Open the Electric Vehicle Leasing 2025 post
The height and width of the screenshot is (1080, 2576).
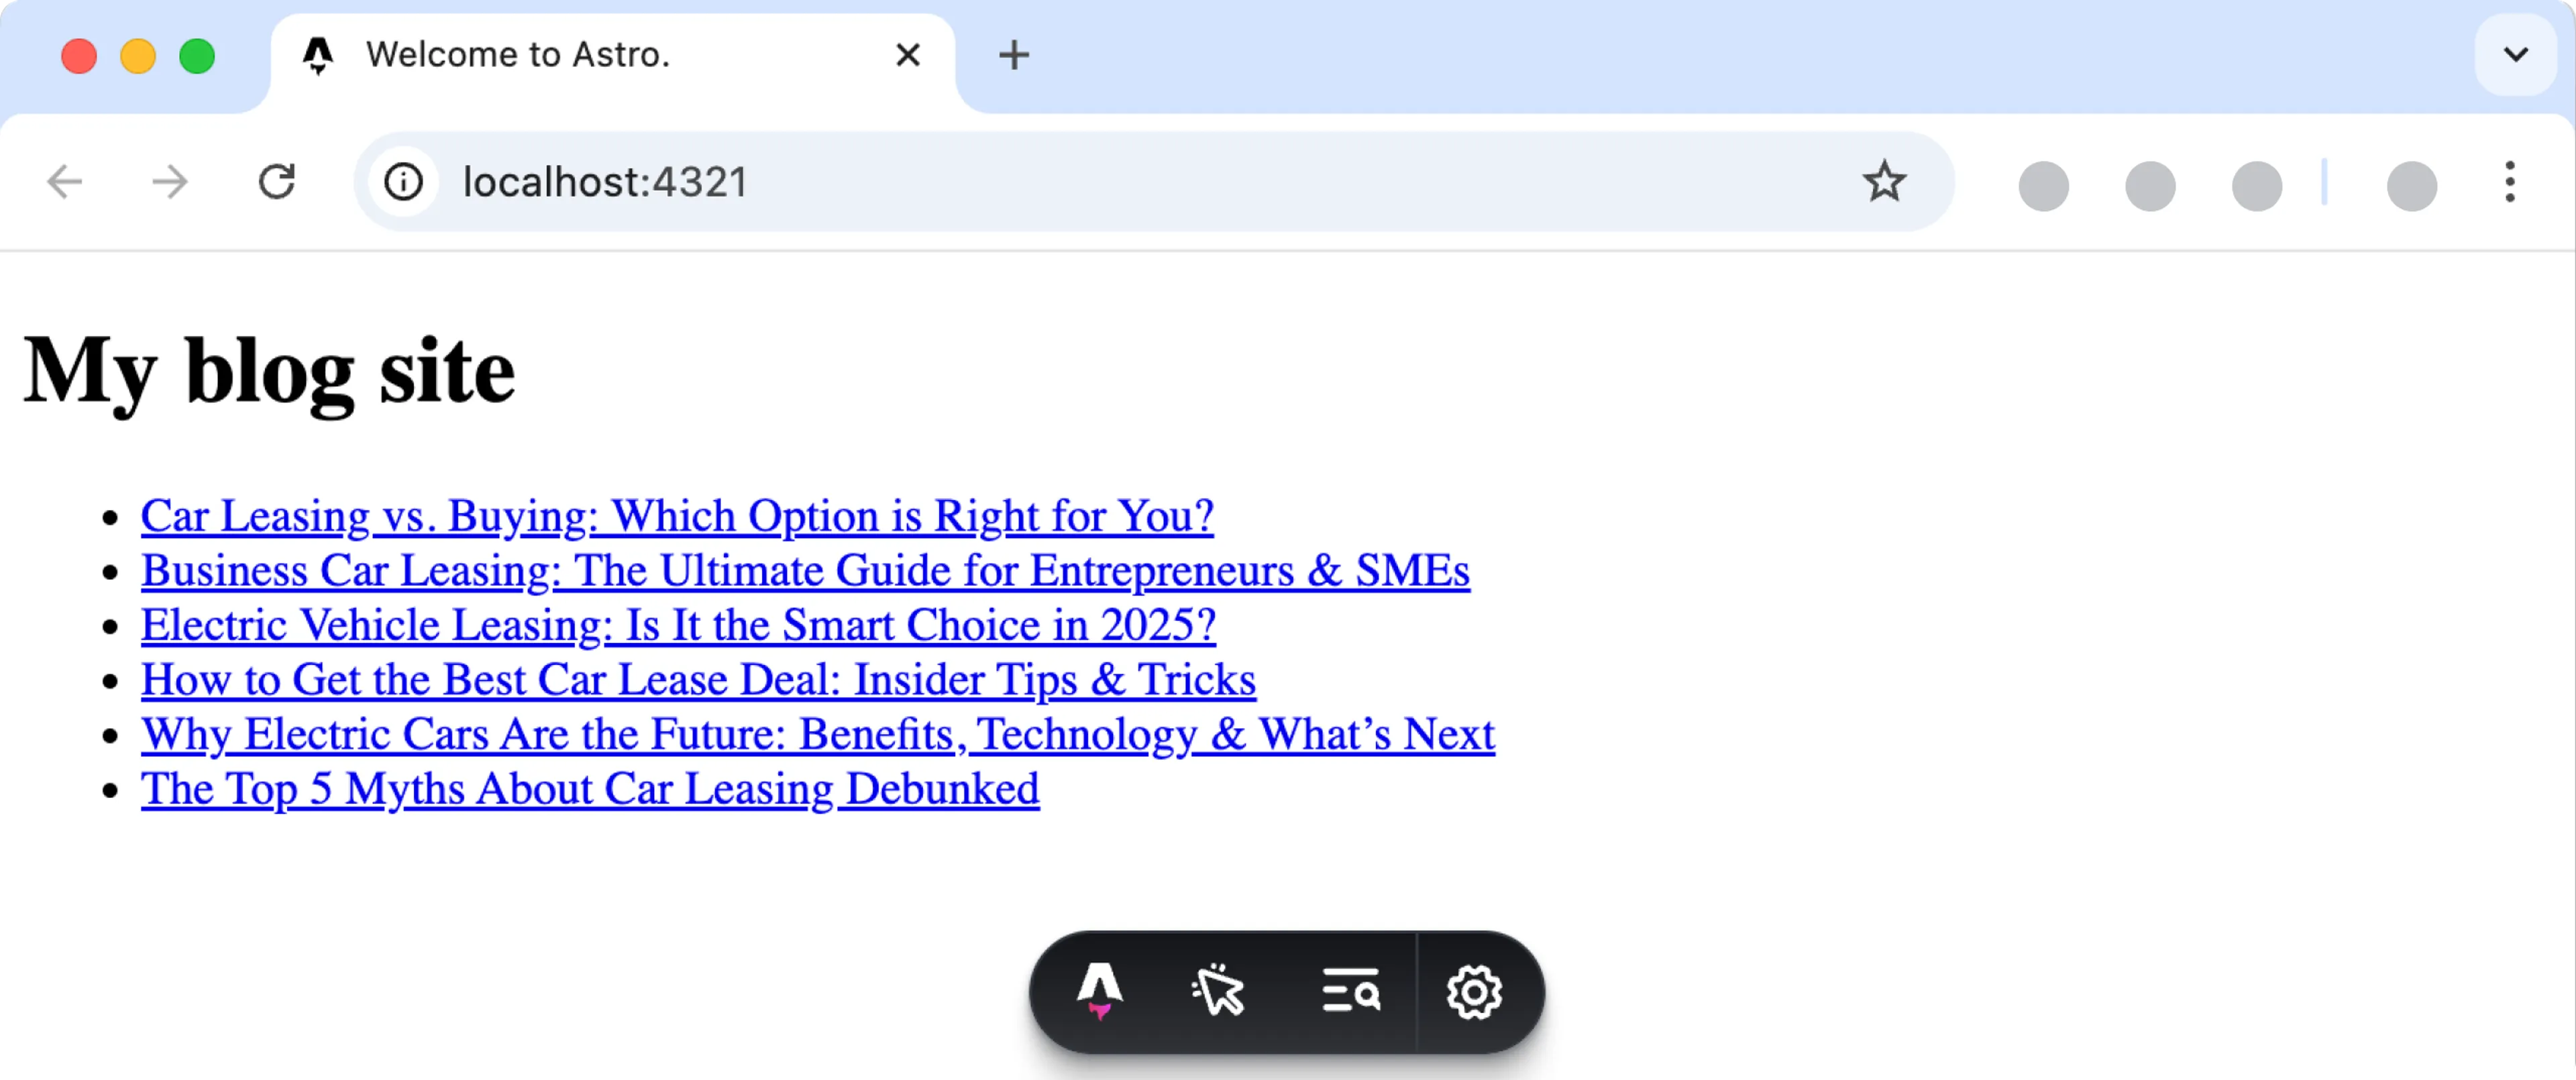click(x=678, y=625)
